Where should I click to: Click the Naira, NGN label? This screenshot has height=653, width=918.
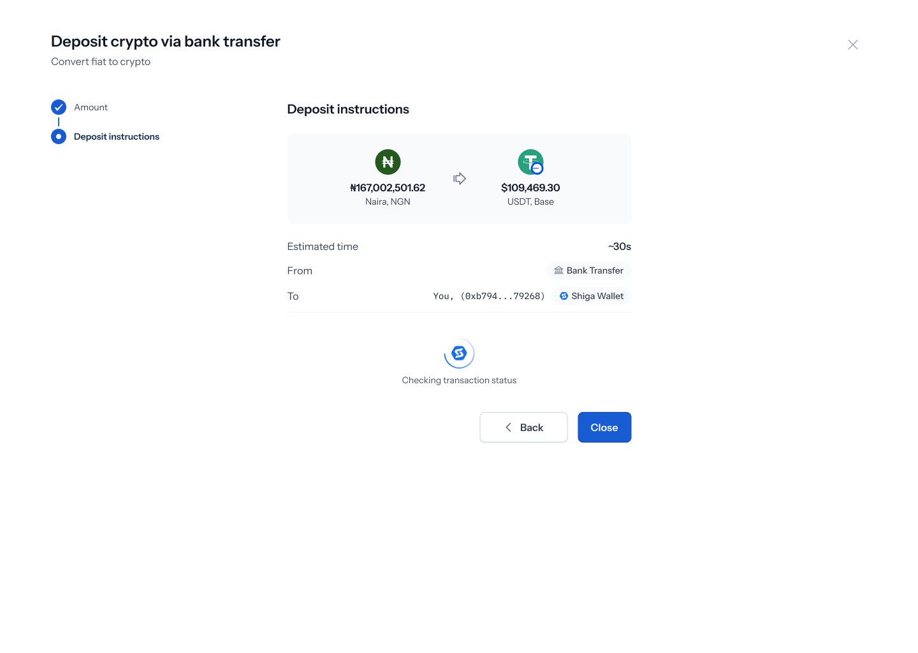pos(388,202)
